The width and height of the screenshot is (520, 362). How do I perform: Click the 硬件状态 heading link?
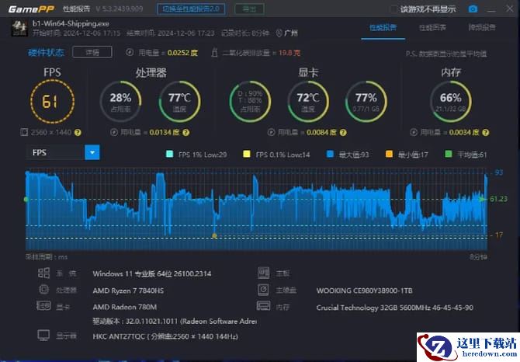click(46, 52)
